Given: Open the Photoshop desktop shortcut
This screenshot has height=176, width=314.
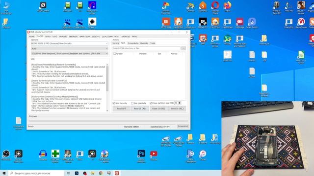Looking at the screenshot, I should click(141, 156).
